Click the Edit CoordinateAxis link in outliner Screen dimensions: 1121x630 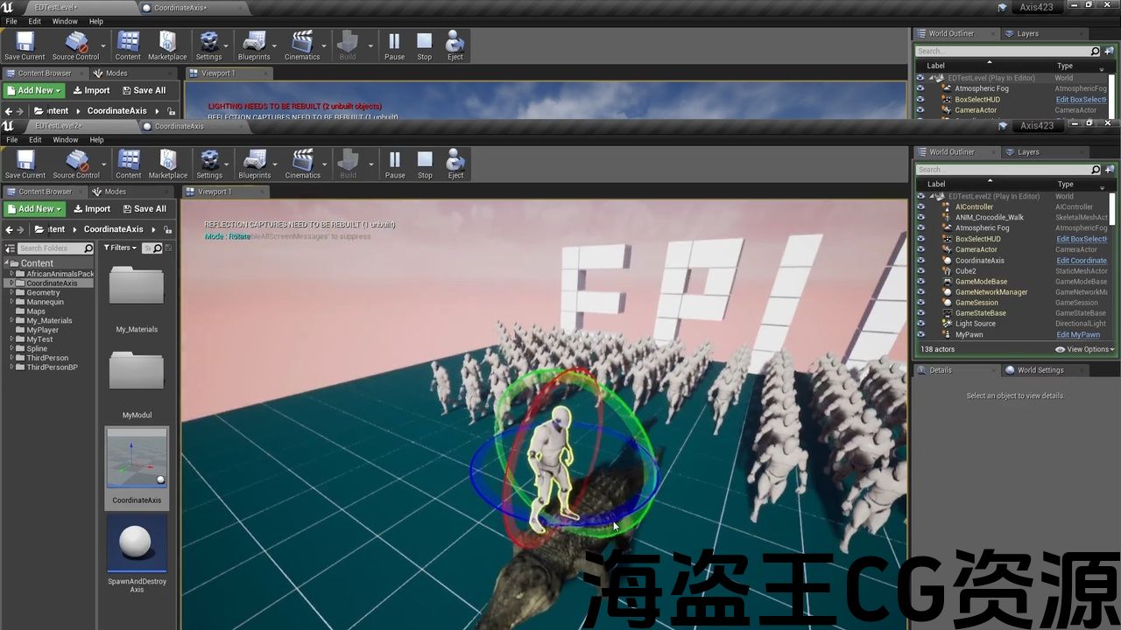1081,261
